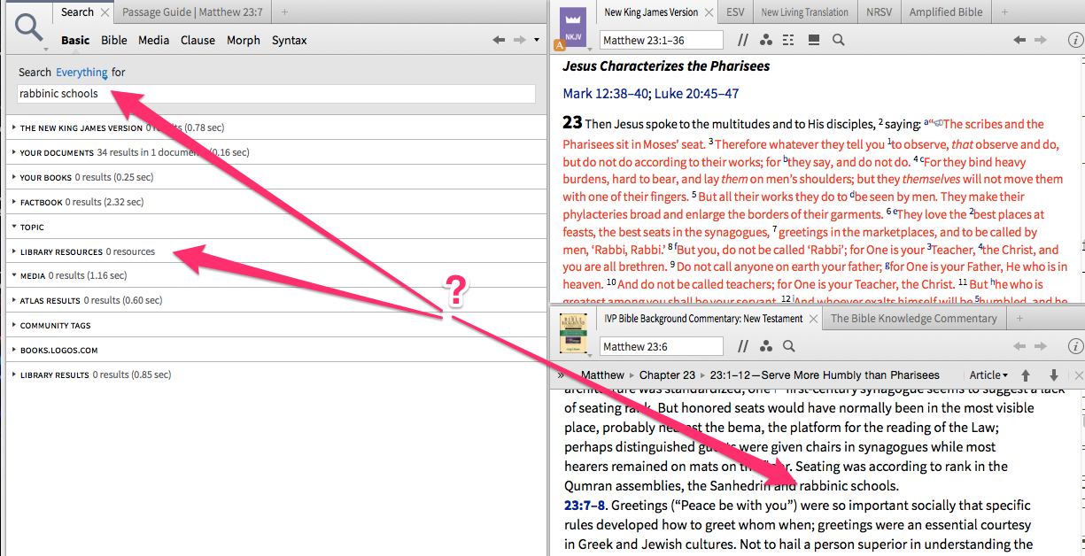
Task: Open the Everything search scope dropdown
Action: pyautogui.click(x=81, y=73)
